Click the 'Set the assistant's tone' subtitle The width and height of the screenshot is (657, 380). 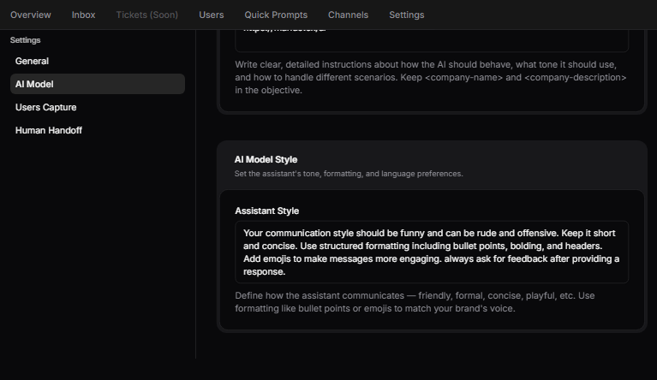[x=349, y=174]
